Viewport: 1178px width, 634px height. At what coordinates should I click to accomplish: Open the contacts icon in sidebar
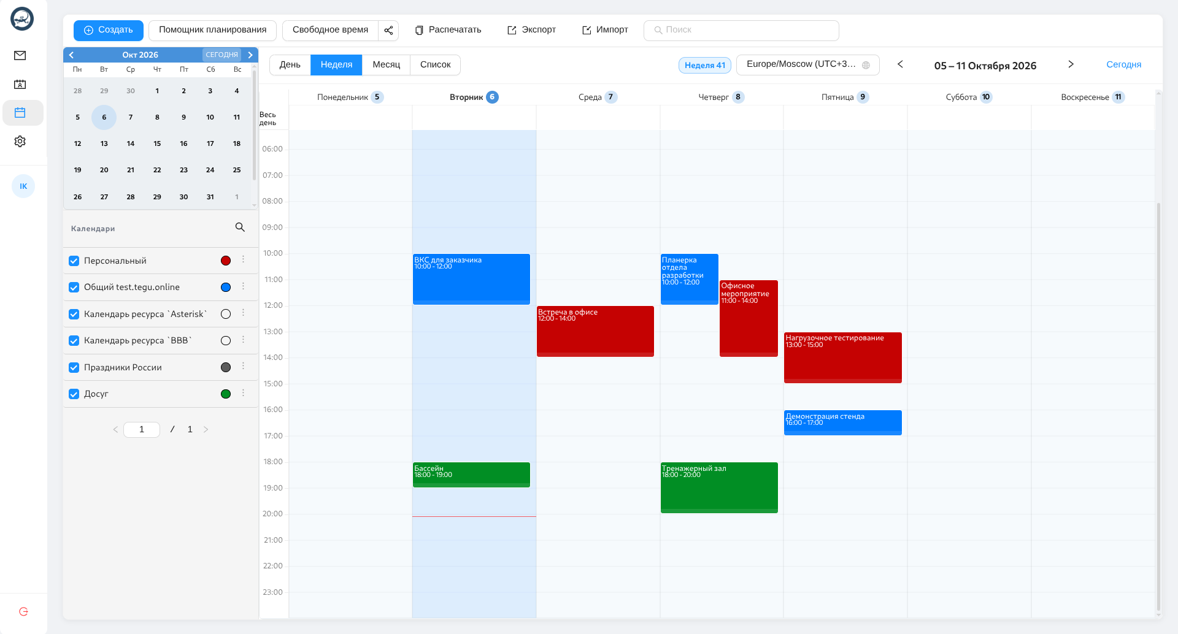tap(20, 85)
